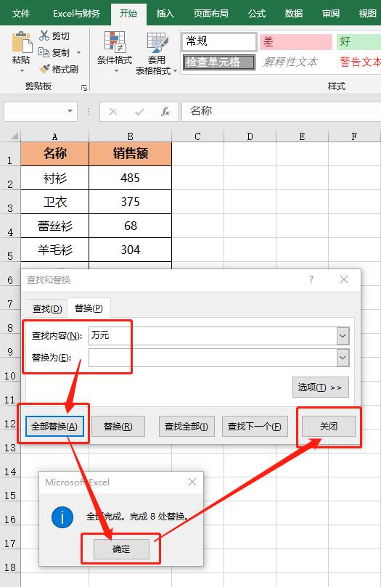Switch to the Data (数据) tab

(x=294, y=14)
